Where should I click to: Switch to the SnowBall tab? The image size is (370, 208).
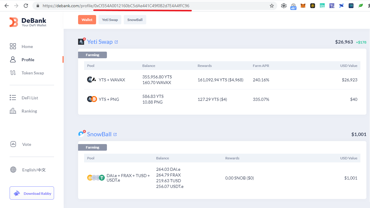135,20
